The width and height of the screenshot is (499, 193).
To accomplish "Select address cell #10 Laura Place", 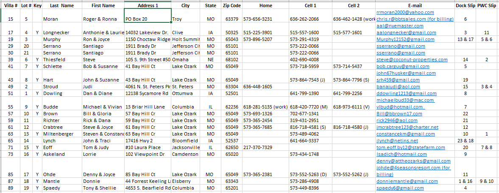I will point(148,147).
